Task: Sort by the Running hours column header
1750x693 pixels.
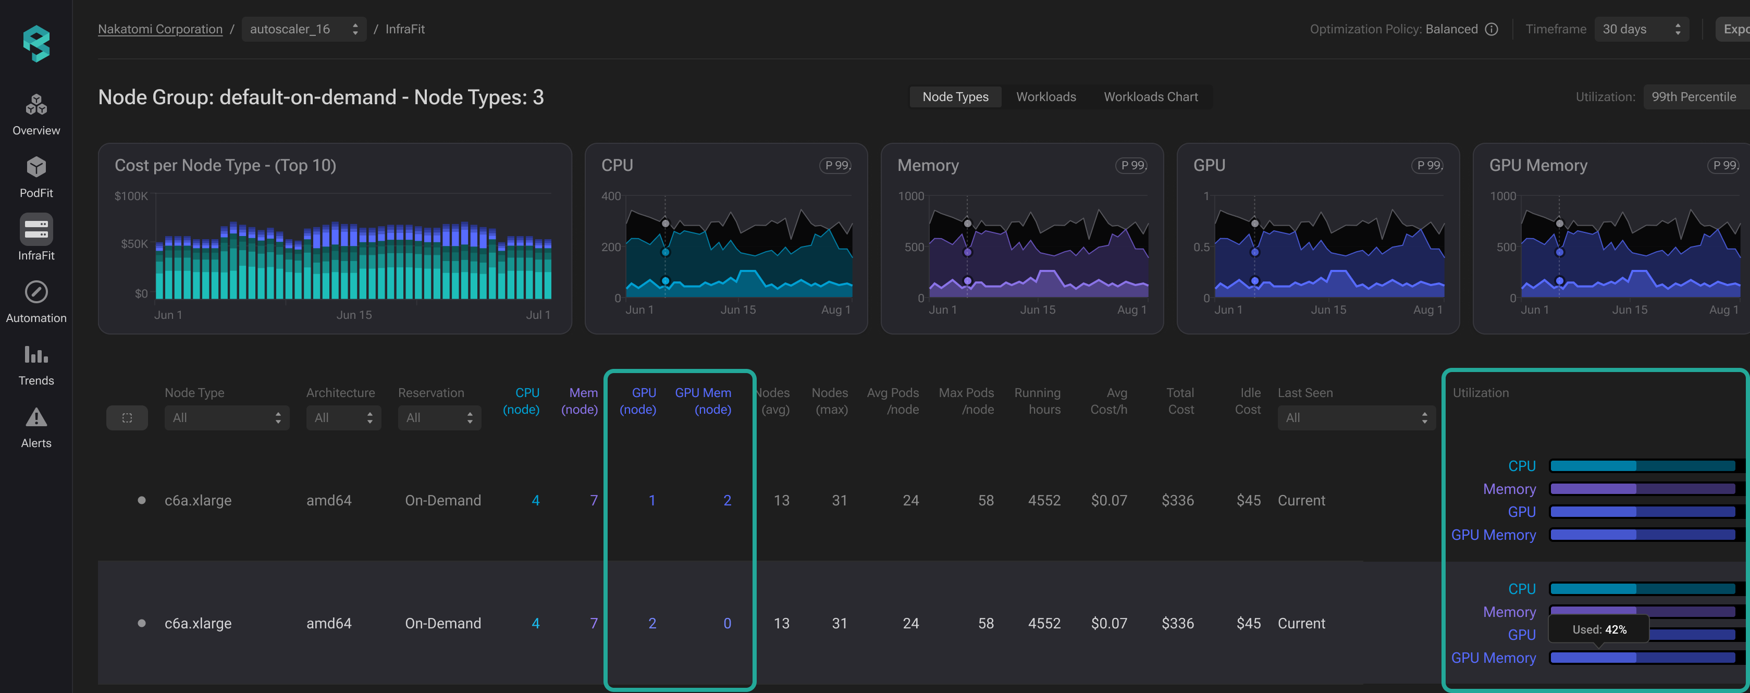Action: tap(1038, 401)
